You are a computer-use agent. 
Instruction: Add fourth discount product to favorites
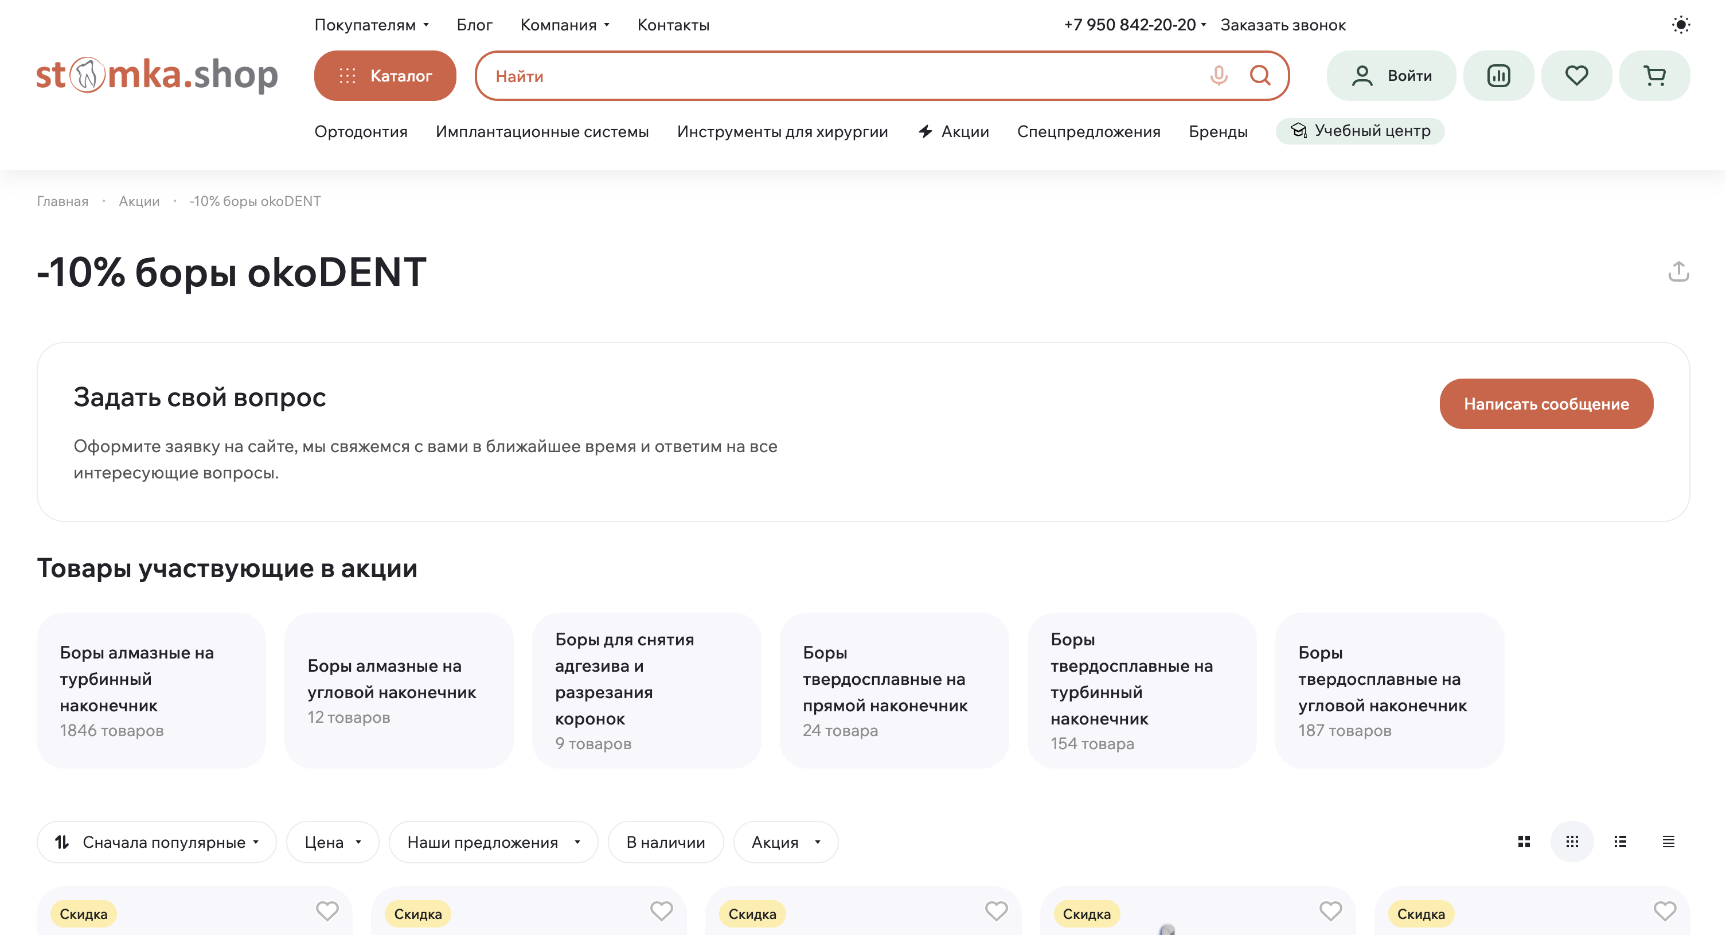coord(1330,911)
